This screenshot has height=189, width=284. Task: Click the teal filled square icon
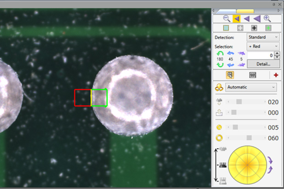[226, 28]
